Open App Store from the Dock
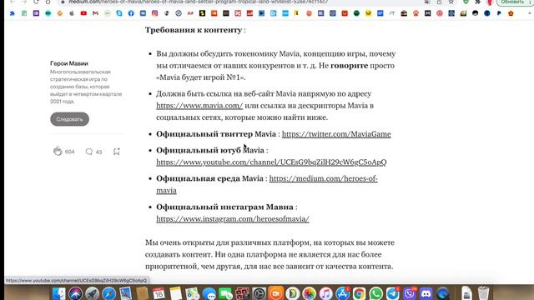 343,293
